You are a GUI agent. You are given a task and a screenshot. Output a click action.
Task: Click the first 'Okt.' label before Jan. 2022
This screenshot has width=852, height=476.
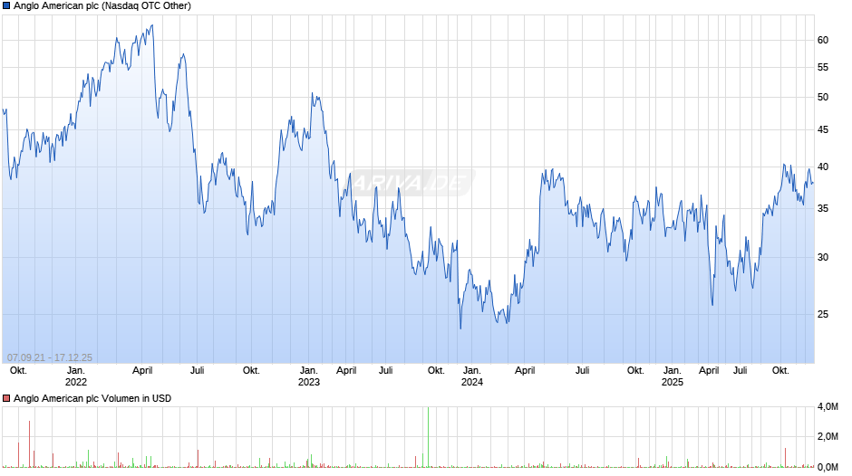18,370
